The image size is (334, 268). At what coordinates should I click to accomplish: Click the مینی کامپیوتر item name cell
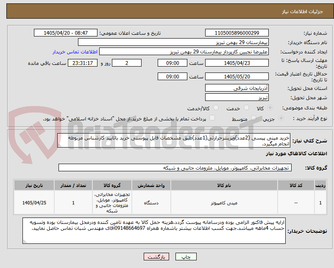[224, 203]
